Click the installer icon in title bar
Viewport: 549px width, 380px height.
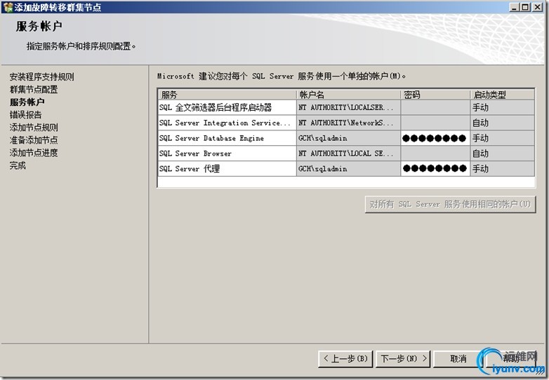8,7
